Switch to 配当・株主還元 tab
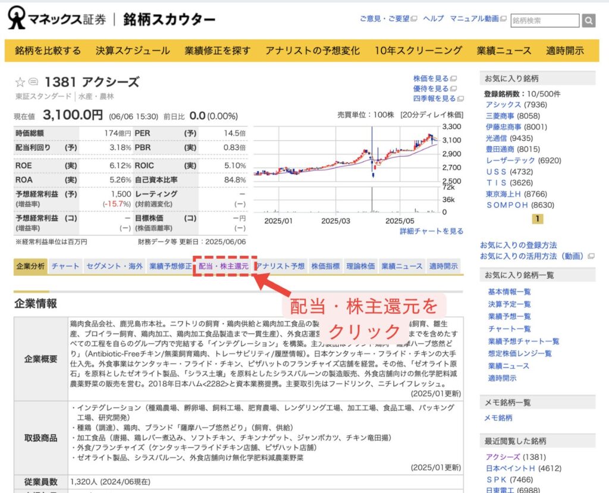 click(224, 266)
